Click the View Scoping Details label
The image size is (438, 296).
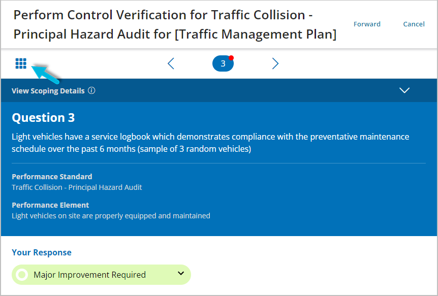48,91
